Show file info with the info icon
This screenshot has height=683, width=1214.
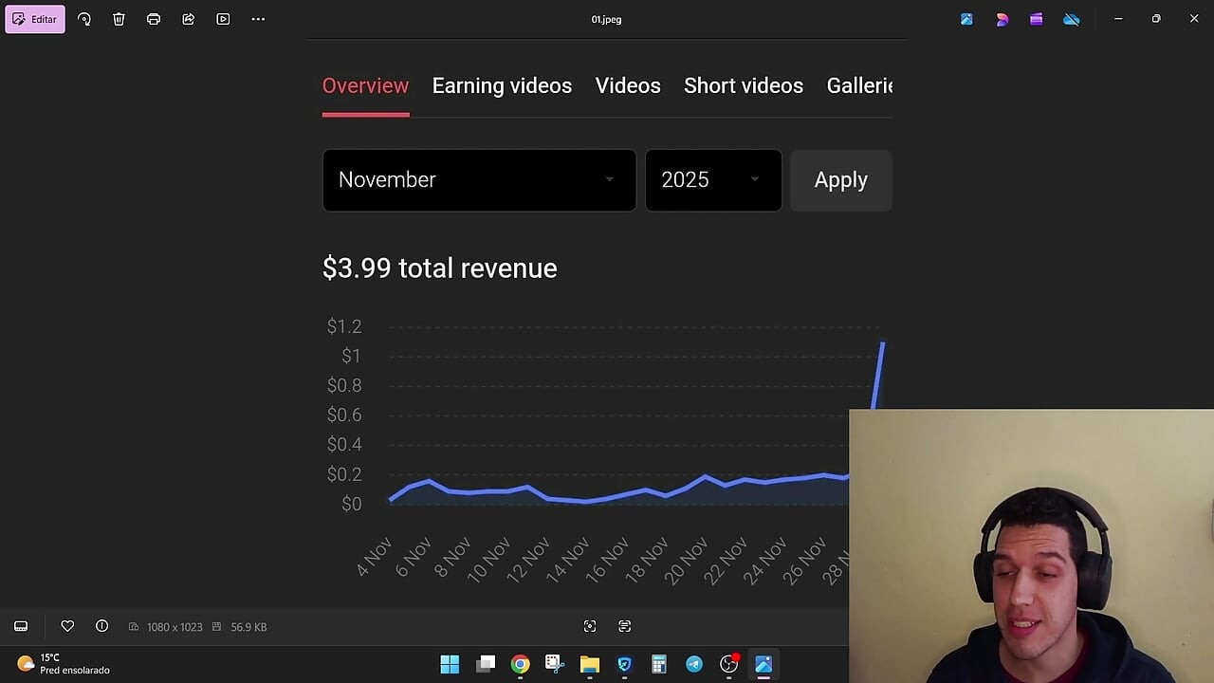point(101,626)
